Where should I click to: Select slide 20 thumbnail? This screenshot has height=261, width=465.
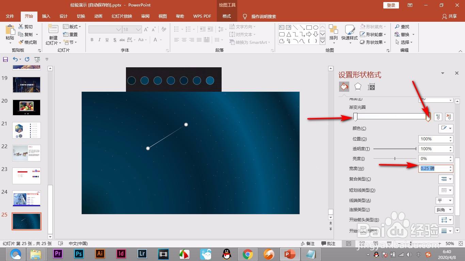tap(27, 107)
